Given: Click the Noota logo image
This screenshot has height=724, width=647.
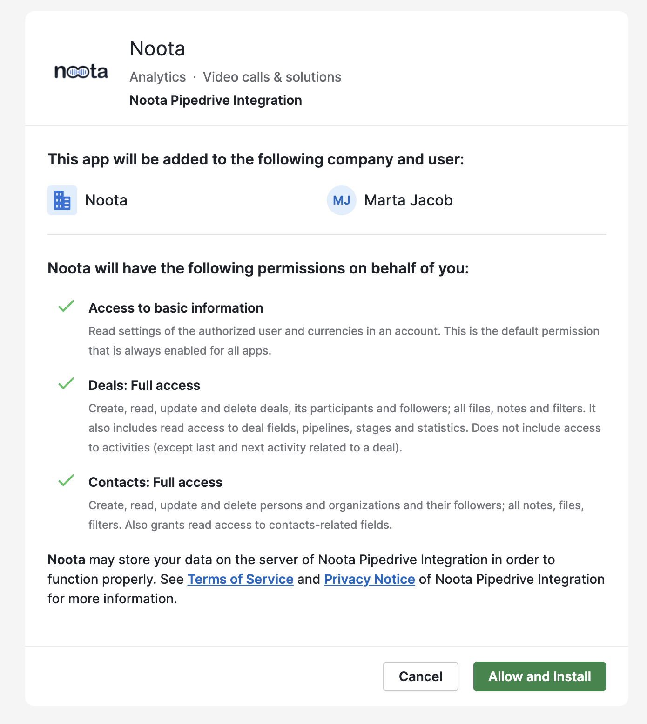Looking at the screenshot, I should [x=81, y=72].
